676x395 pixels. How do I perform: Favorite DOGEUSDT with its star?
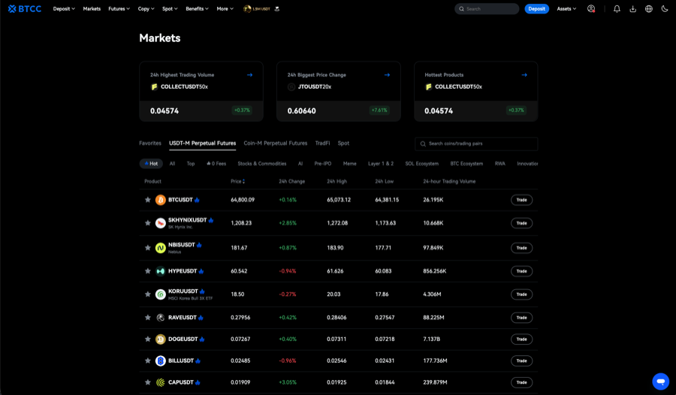point(148,339)
